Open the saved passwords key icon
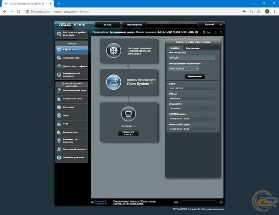Image resolution: width=279 pixels, height=215 pixels. click(x=245, y=11)
